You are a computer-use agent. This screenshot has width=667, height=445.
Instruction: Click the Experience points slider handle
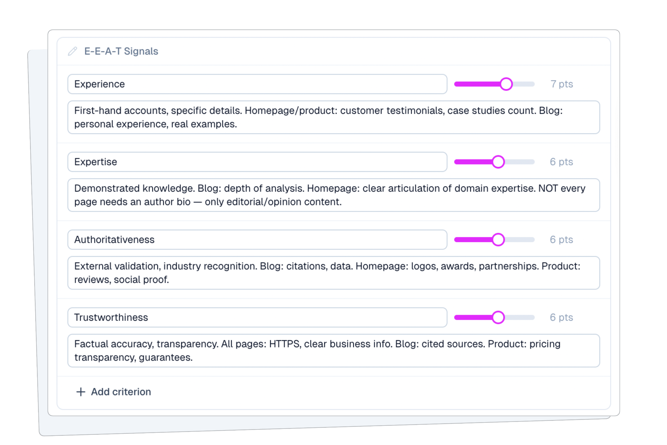point(506,84)
